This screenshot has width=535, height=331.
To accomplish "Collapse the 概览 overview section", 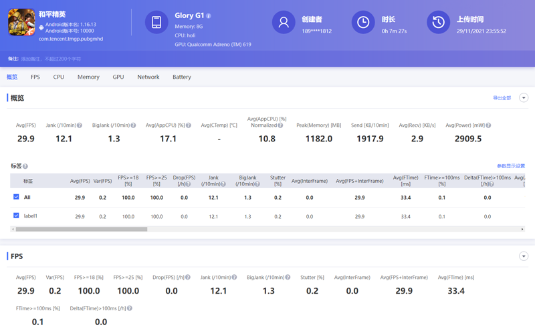I will 524,98.
